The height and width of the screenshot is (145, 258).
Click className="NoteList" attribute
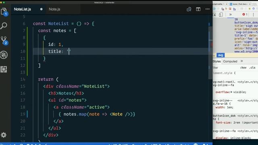click(x=81, y=86)
